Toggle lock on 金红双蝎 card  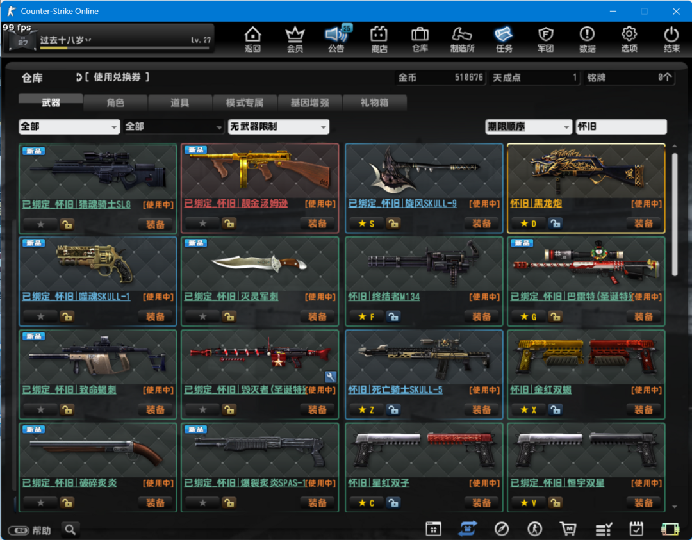[555, 410]
